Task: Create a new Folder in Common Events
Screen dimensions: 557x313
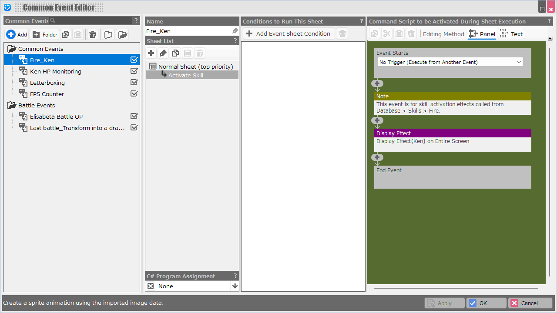Action: click(45, 35)
